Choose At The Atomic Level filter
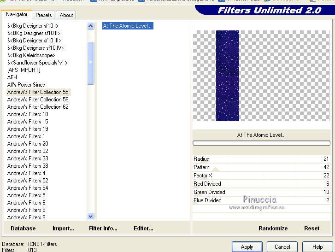This screenshot has height=252, width=335. click(x=128, y=26)
